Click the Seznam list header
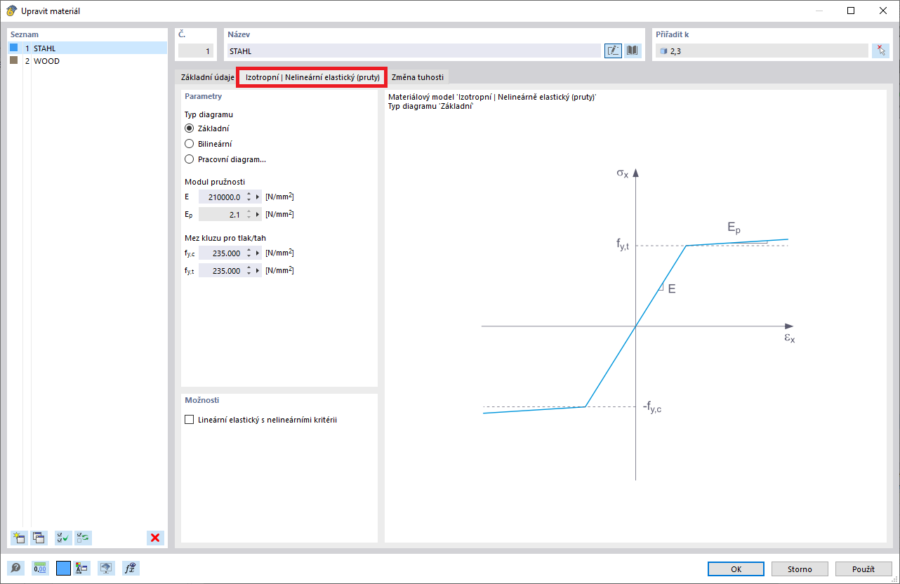 pyautogui.click(x=25, y=34)
